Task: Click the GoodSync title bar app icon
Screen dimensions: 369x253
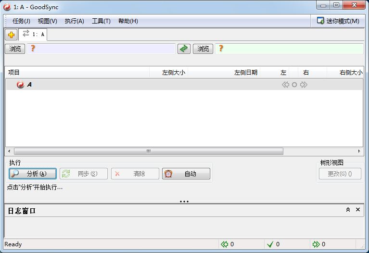Action: pyautogui.click(x=7, y=7)
